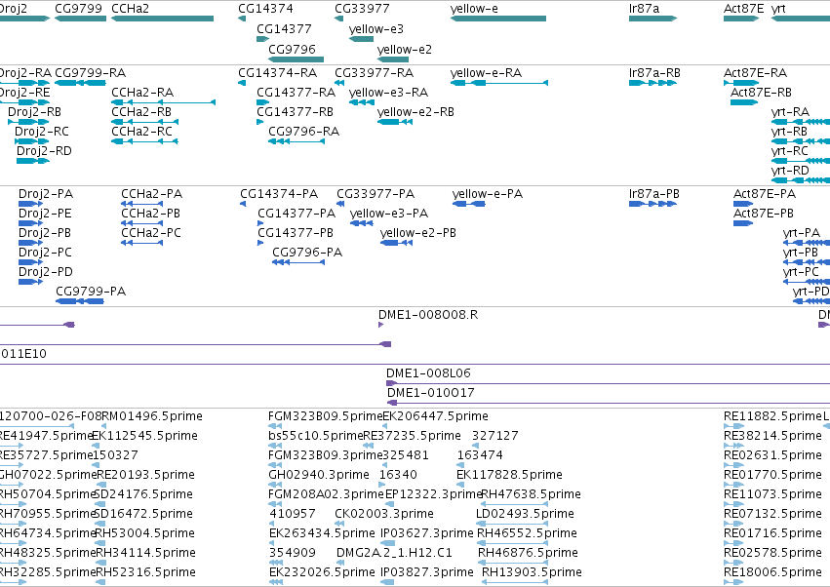Open the CCHa2-RC transcript label
830x587 pixels.
pos(141,132)
